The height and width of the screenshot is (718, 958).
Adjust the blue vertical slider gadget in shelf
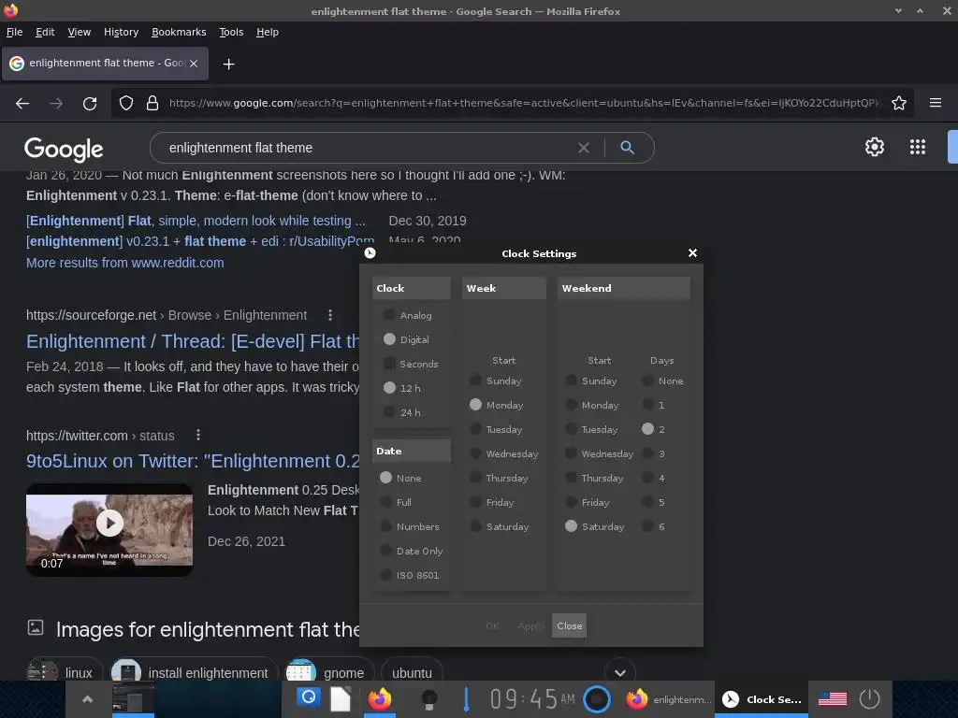click(466, 699)
